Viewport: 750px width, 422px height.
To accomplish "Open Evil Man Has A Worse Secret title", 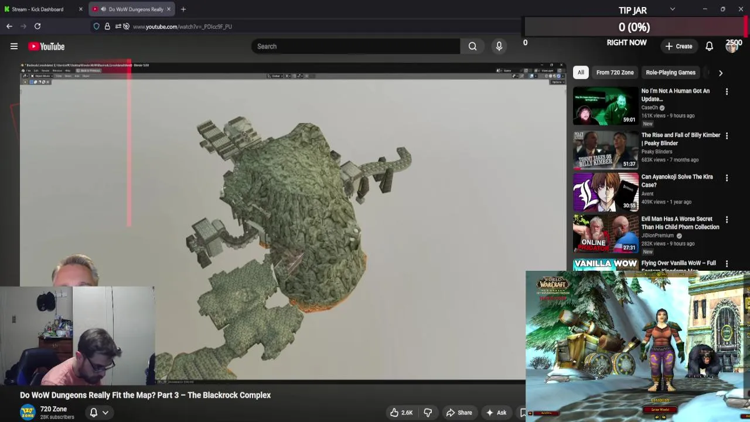I will click(x=680, y=223).
